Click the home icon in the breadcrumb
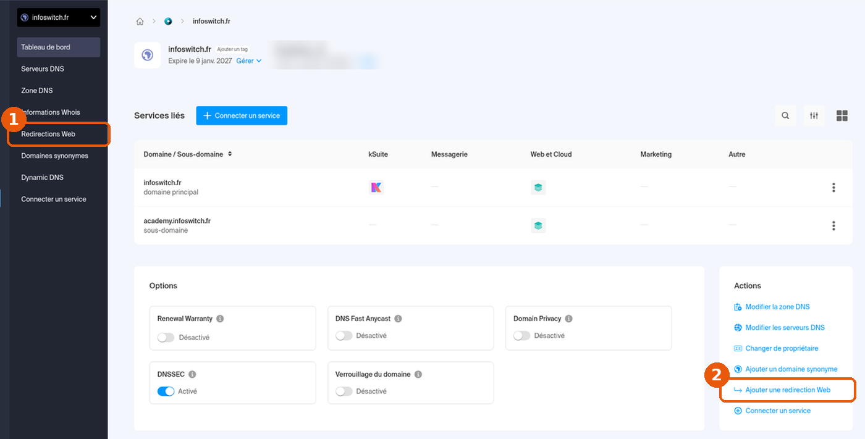 [140, 22]
